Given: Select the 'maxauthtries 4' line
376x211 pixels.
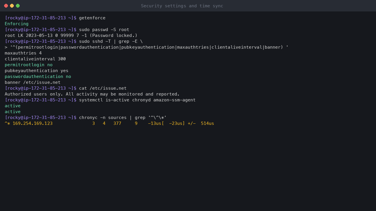Looking at the screenshot, I should (x=23, y=53).
